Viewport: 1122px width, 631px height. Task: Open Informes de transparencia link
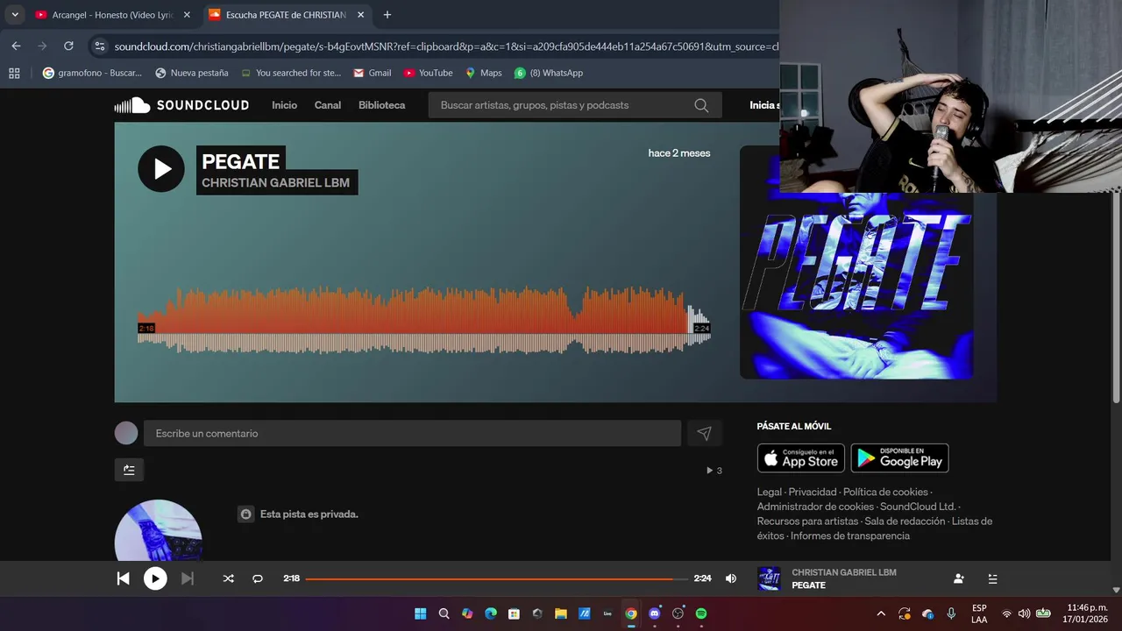pos(850,535)
